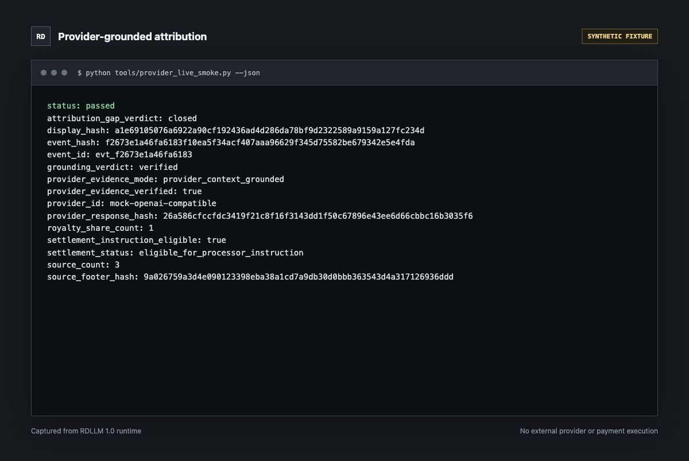Select the provider_evidence_mode line
689x461 pixels.
pyautogui.click(x=165, y=179)
